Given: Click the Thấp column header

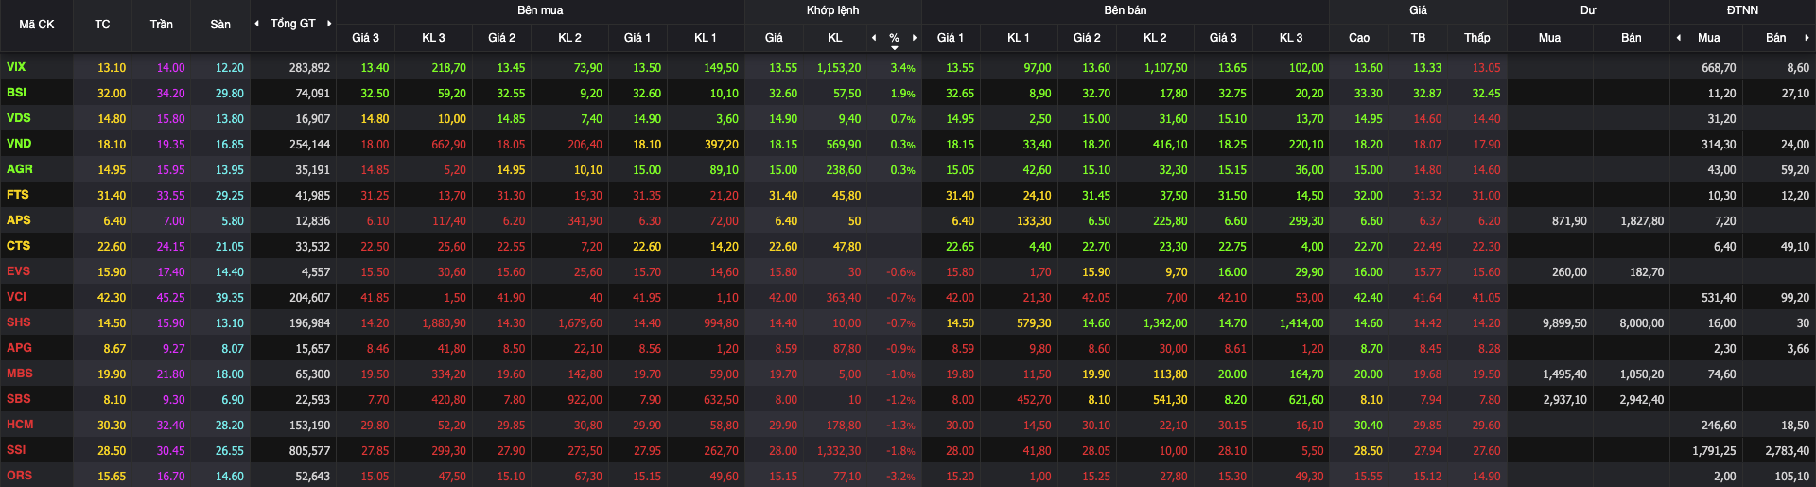Looking at the screenshot, I should pyautogui.click(x=1477, y=38).
